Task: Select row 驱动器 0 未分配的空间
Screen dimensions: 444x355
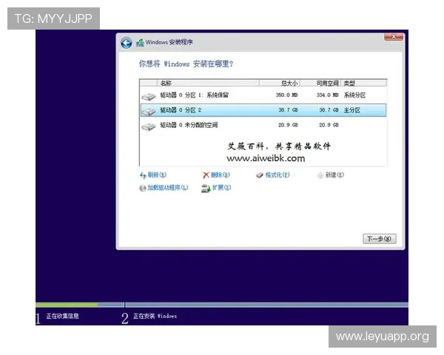Action: tap(263, 125)
